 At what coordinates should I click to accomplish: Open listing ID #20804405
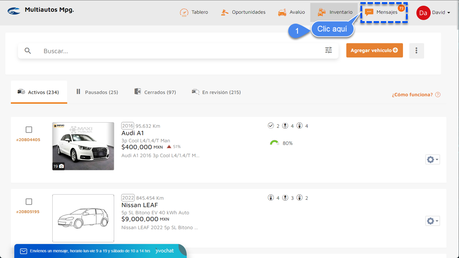coord(28,140)
